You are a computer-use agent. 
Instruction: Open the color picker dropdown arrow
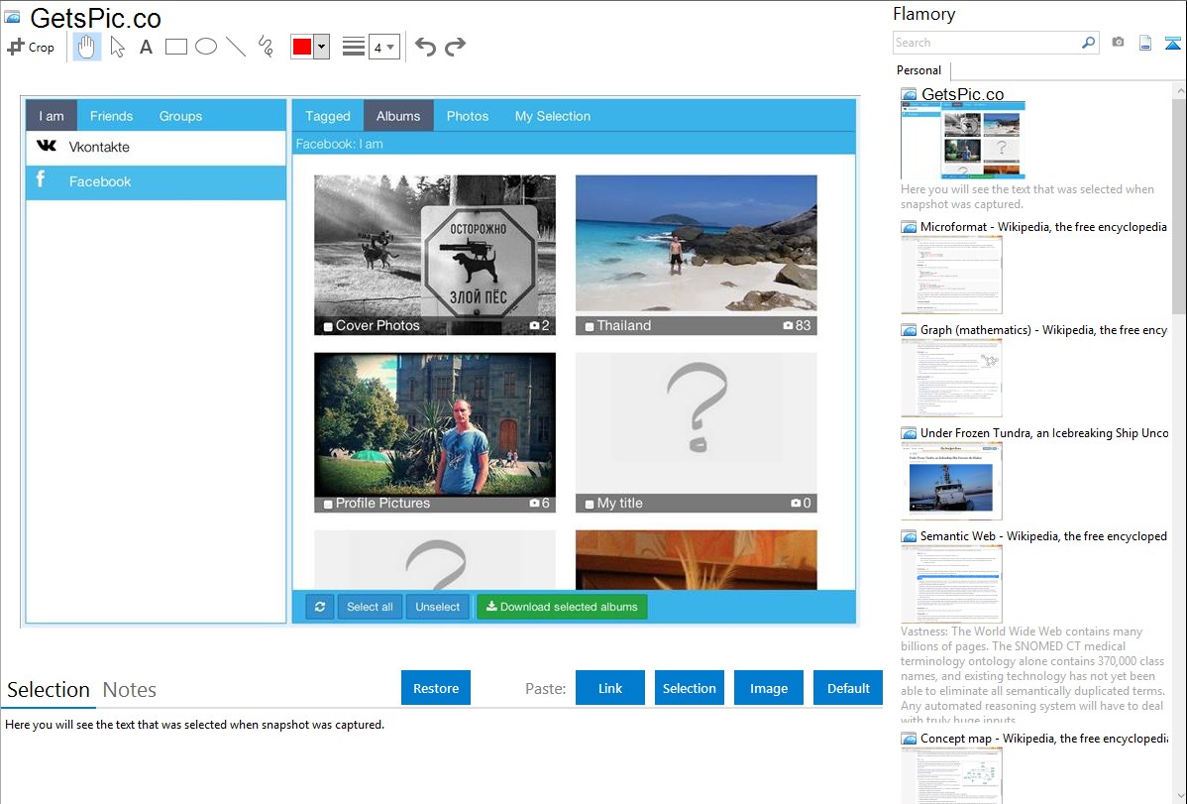[321, 47]
